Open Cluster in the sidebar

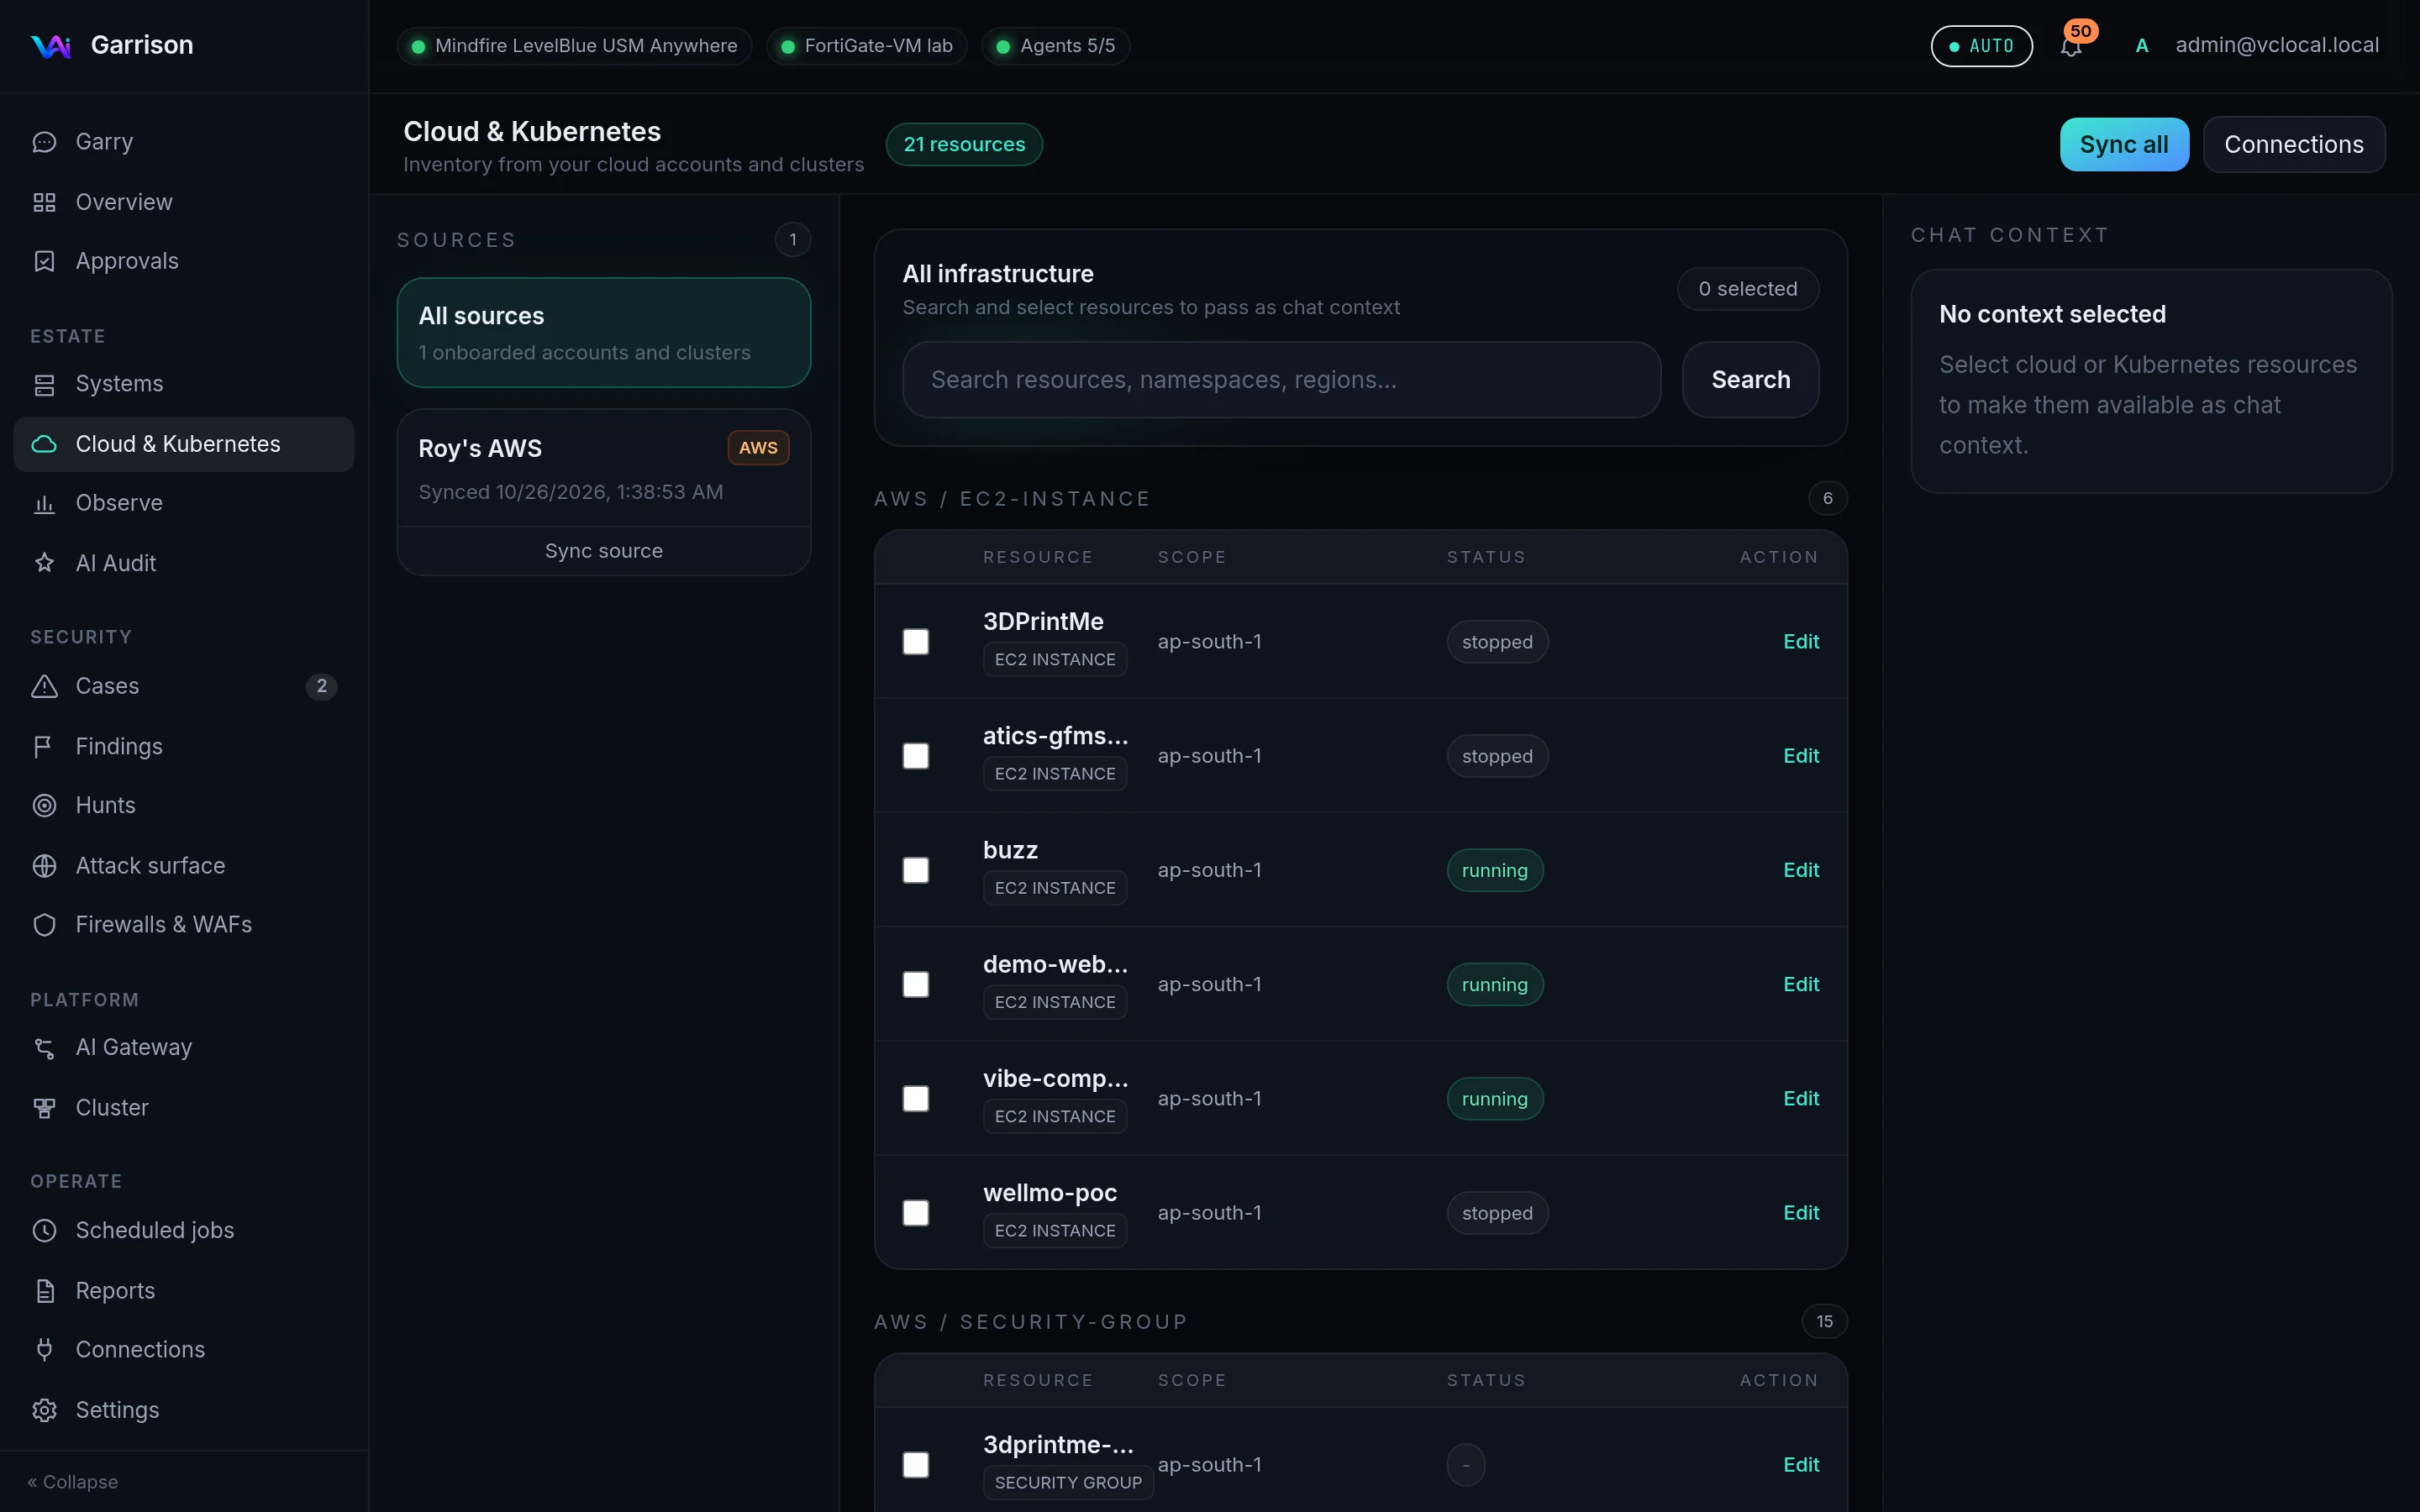pyautogui.click(x=184, y=1108)
